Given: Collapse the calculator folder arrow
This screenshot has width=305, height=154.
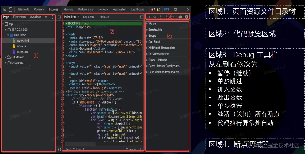Looking at the screenshot, I should (x=8, y=35).
